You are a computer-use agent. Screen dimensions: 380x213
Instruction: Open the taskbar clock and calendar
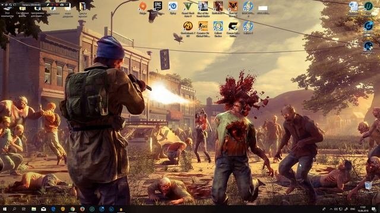click(363, 209)
